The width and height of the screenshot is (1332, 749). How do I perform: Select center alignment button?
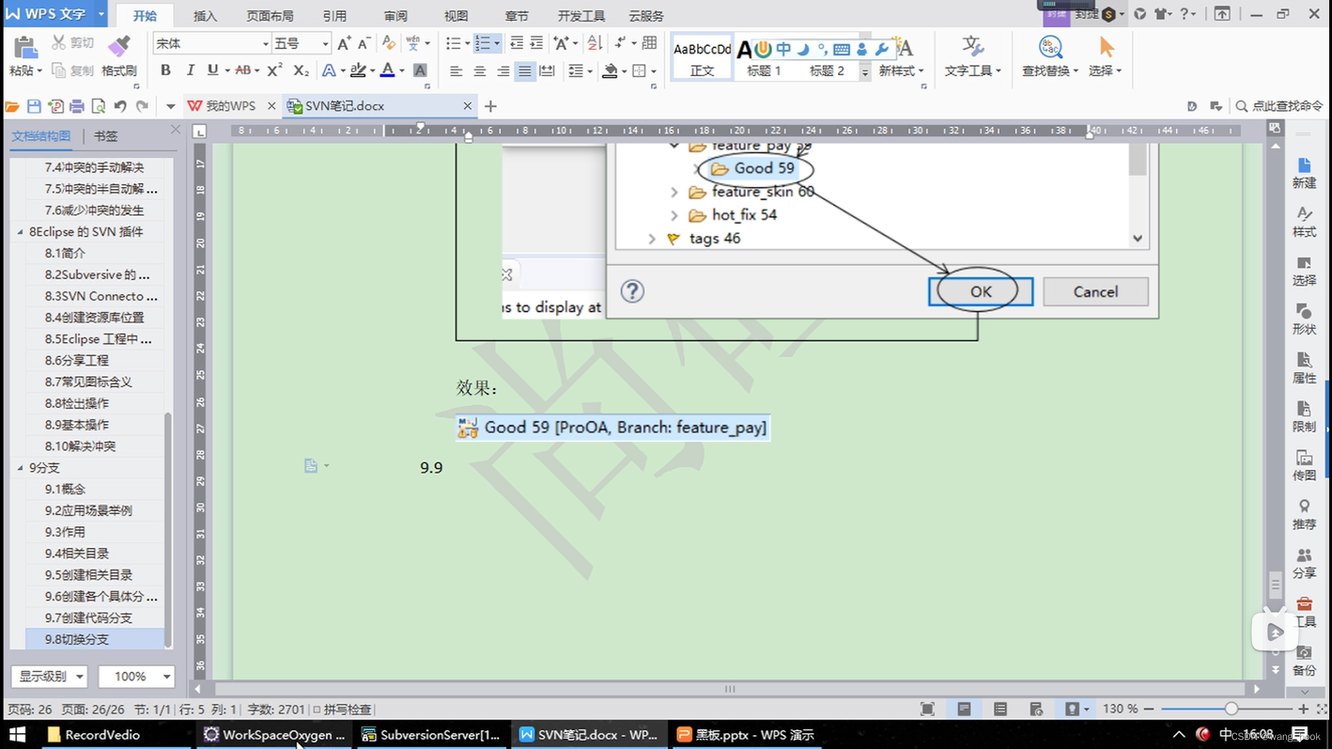[479, 71]
